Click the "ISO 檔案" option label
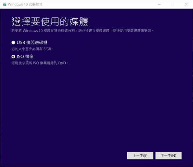 pos(25,57)
